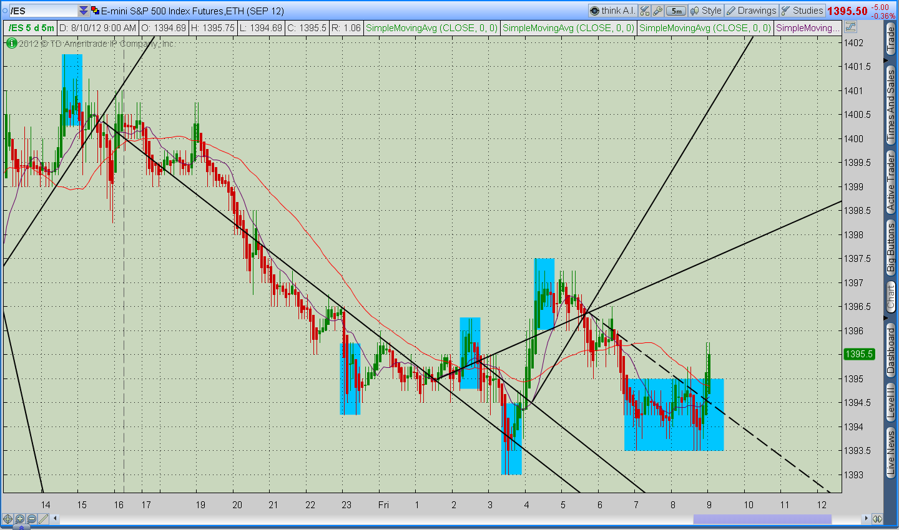The image size is (899, 530).
Task: Click the /ES 5 d 5m label
Action: point(31,28)
